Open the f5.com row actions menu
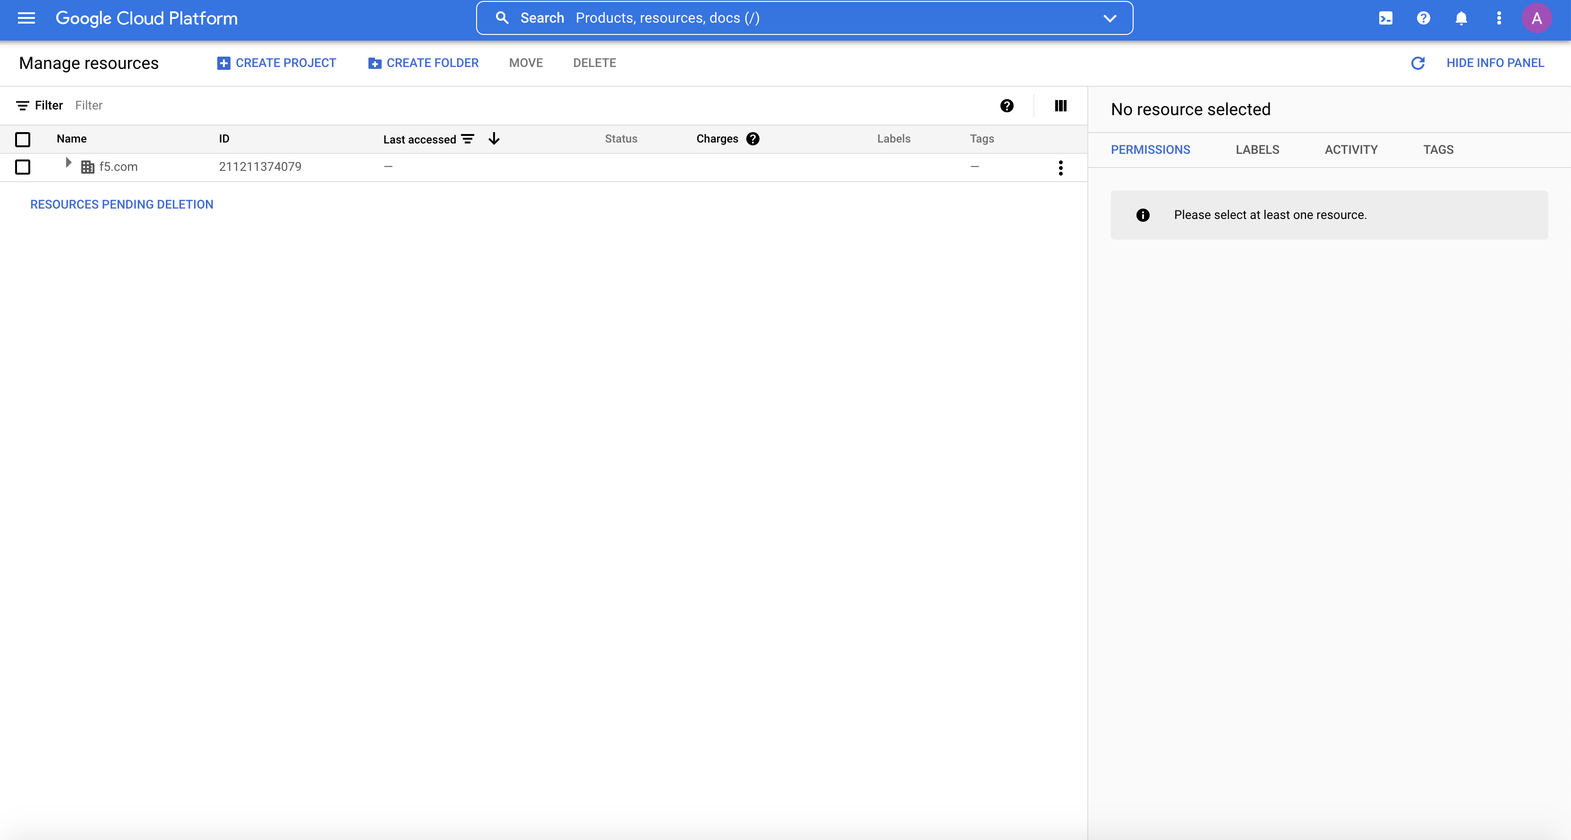This screenshot has width=1571, height=840. click(1060, 168)
